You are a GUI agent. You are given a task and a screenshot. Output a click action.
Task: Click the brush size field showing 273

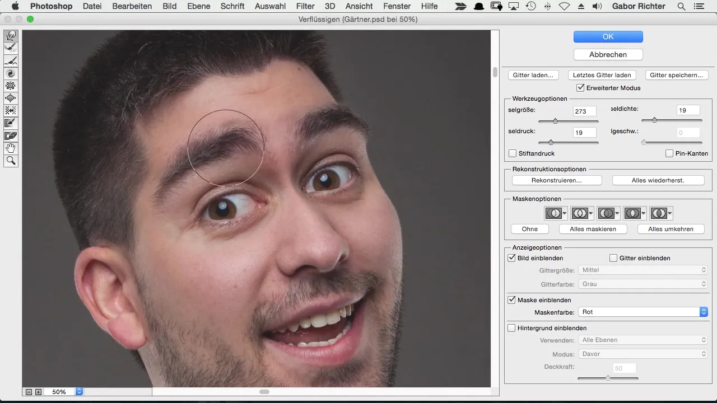coord(585,111)
